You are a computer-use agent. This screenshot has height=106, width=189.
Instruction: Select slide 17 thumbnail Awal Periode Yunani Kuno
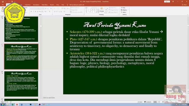point(21,57)
